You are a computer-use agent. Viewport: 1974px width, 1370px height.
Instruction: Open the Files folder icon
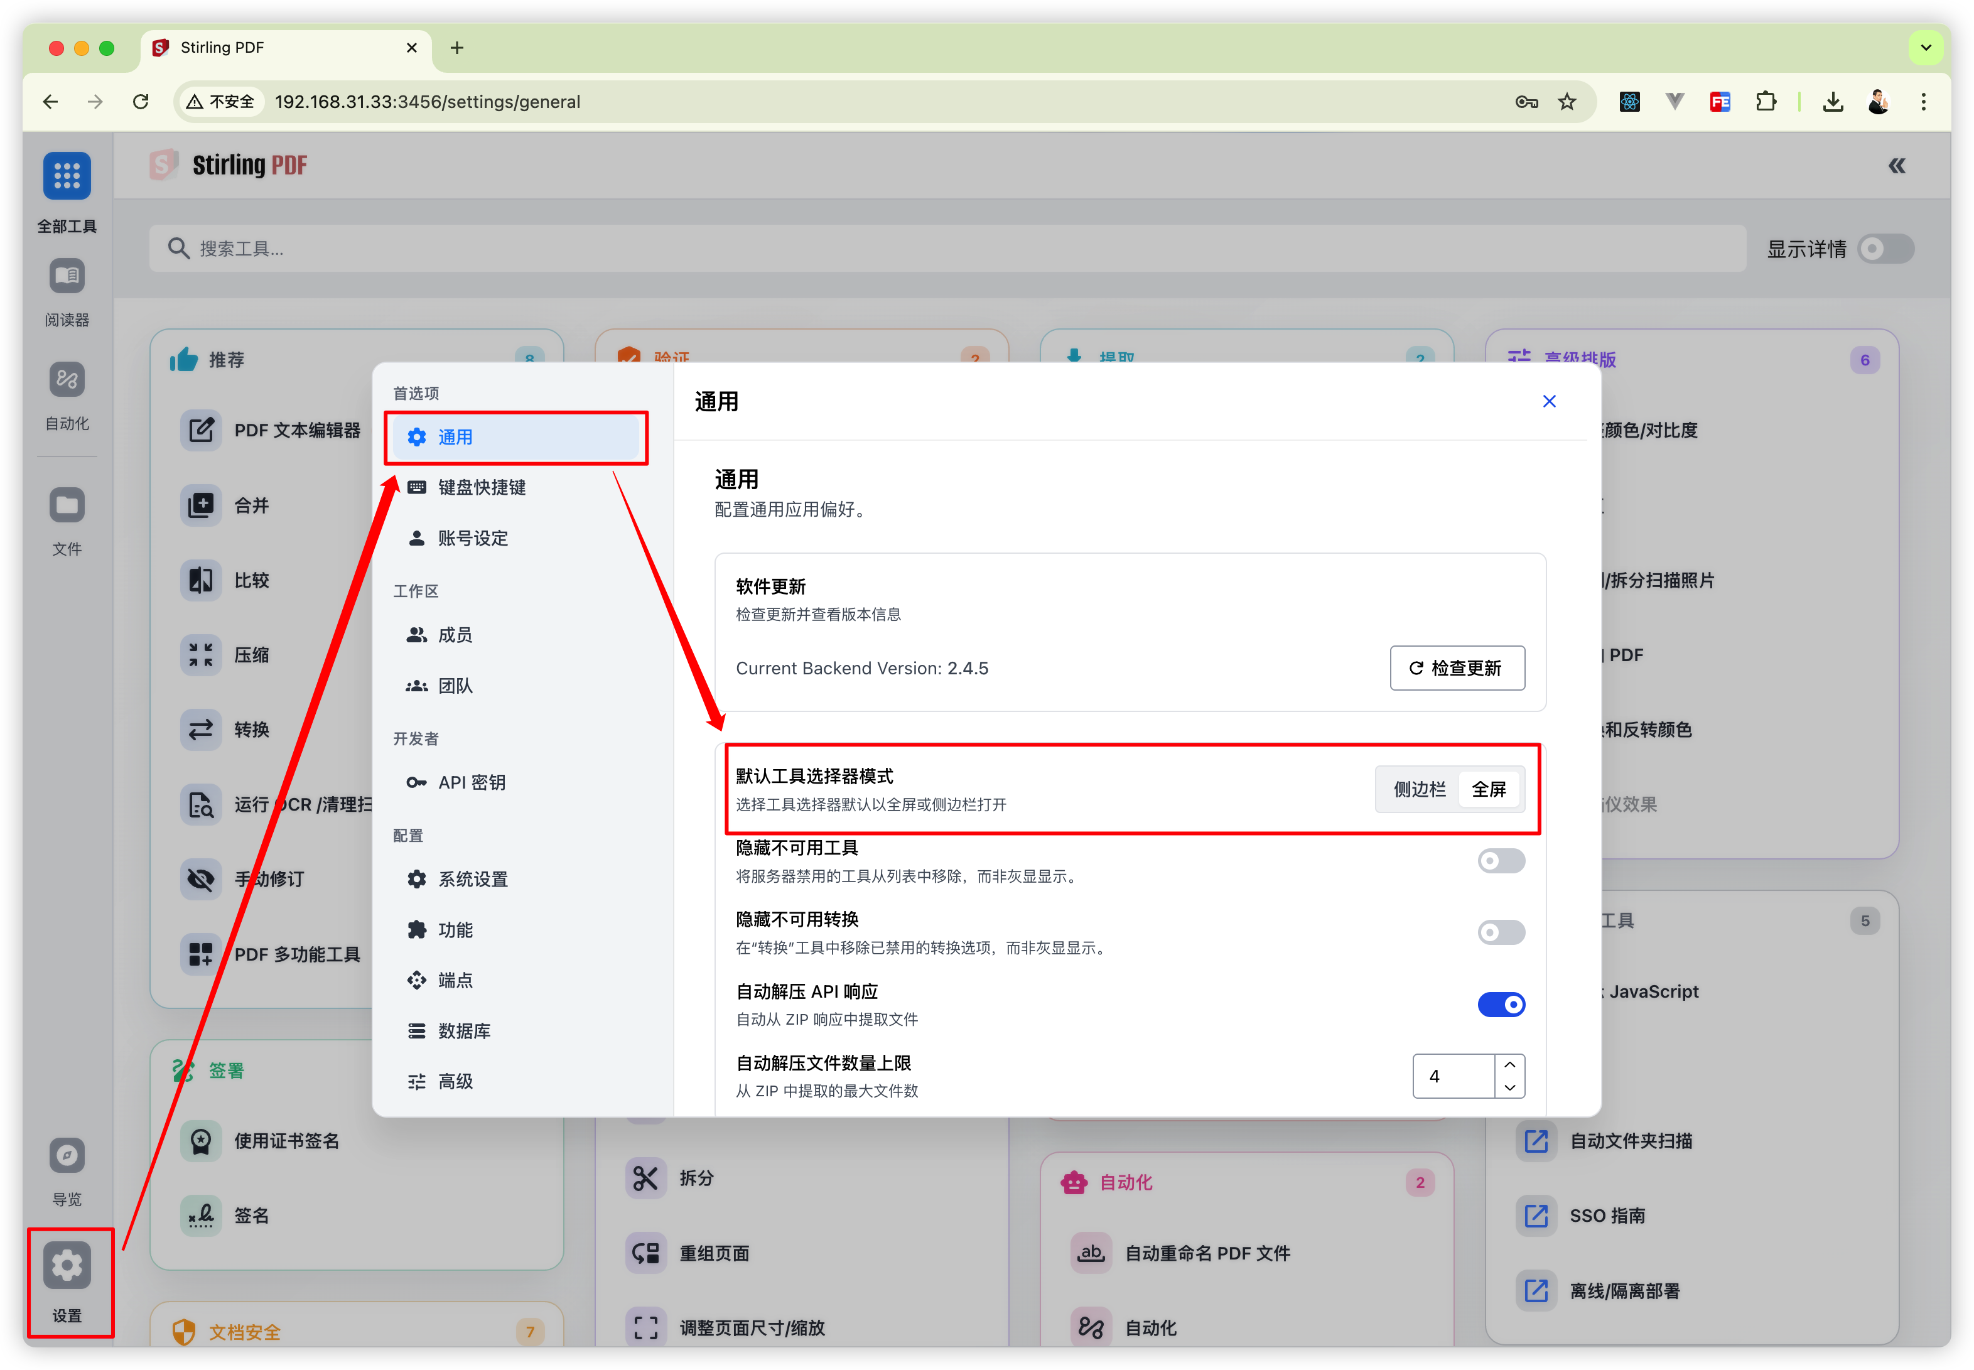(67, 505)
